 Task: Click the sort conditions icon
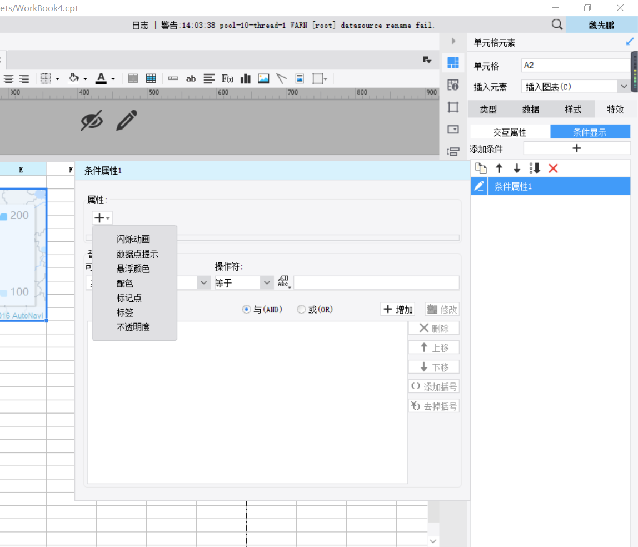(535, 168)
